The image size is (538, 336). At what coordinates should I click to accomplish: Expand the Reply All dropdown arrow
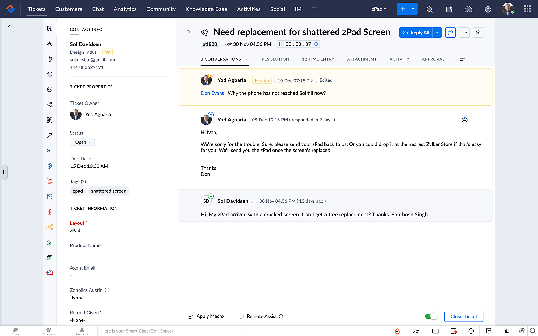pyautogui.click(x=437, y=33)
